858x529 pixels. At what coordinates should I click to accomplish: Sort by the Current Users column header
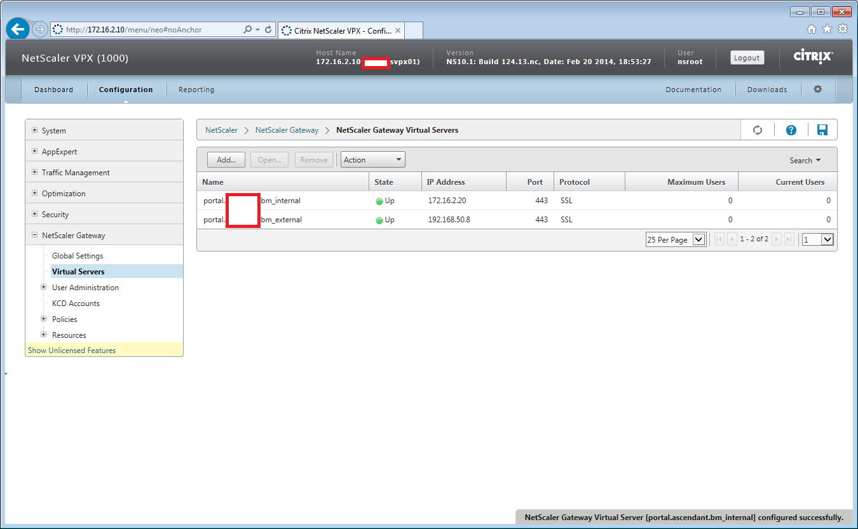[x=787, y=182]
